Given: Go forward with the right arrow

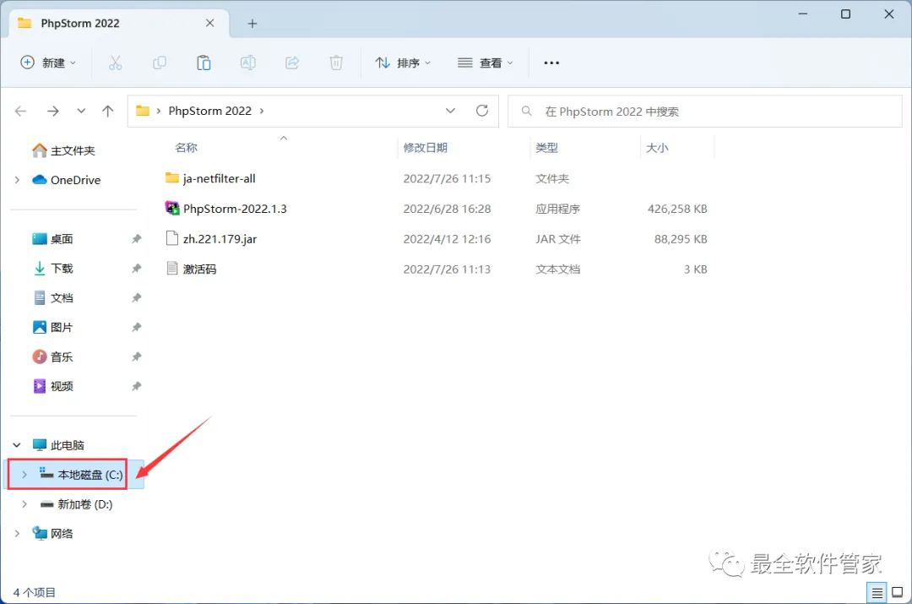Looking at the screenshot, I should (53, 111).
